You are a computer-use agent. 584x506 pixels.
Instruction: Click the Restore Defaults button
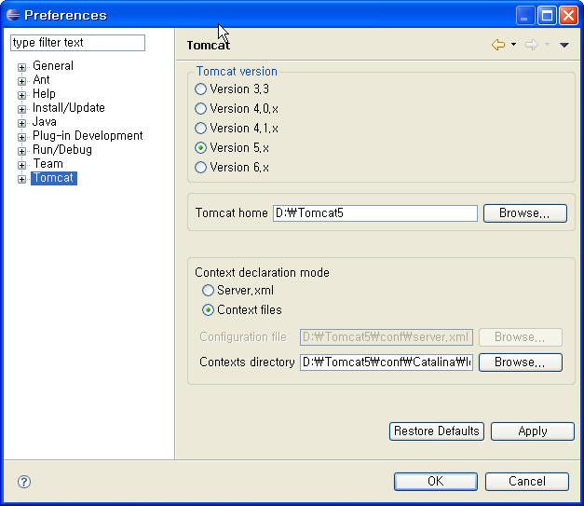(x=437, y=431)
